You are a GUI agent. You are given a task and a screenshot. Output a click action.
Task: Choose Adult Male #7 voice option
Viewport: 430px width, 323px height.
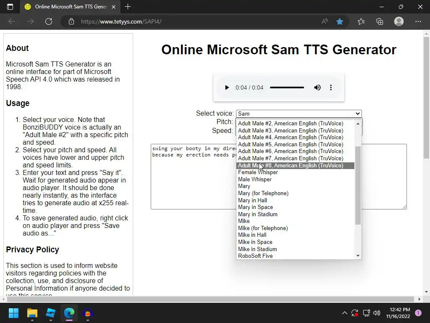[x=296, y=159]
